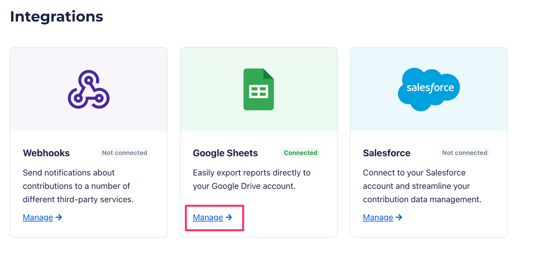Click the Integrations page heading

click(x=56, y=17)
